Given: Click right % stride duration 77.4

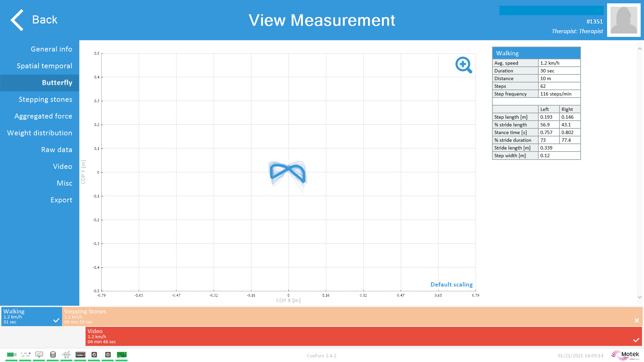Looking at the screenshot, I should [x=570, y=140].
